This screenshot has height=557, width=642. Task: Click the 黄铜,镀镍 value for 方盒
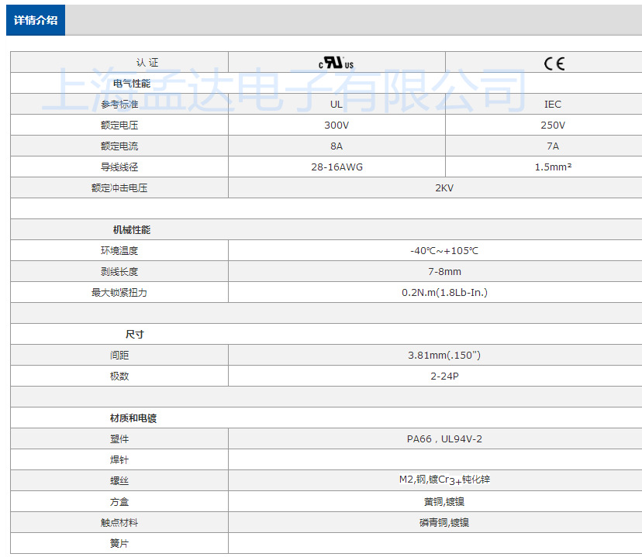click(x=444, y=502)
